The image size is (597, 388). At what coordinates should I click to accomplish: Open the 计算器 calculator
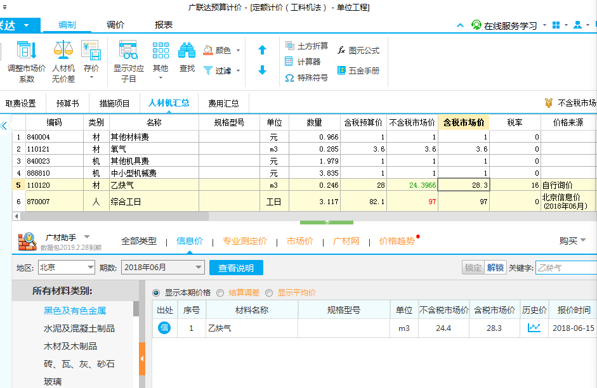coord(303,61)
